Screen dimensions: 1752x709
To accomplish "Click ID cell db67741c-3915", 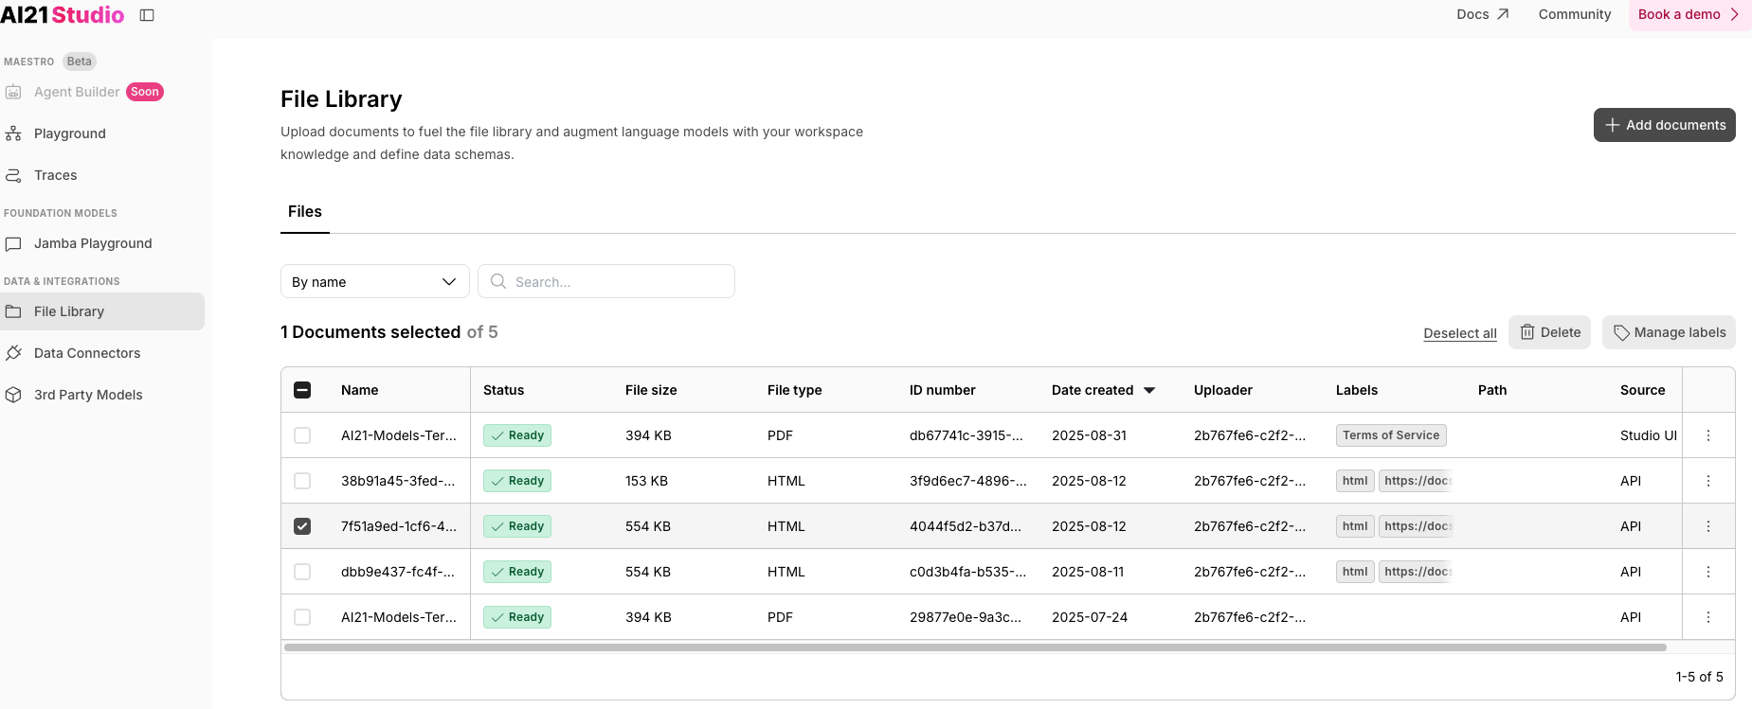I will [966, 435].
